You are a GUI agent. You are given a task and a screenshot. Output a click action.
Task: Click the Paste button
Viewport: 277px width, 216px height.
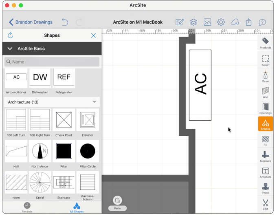(117, 202)
